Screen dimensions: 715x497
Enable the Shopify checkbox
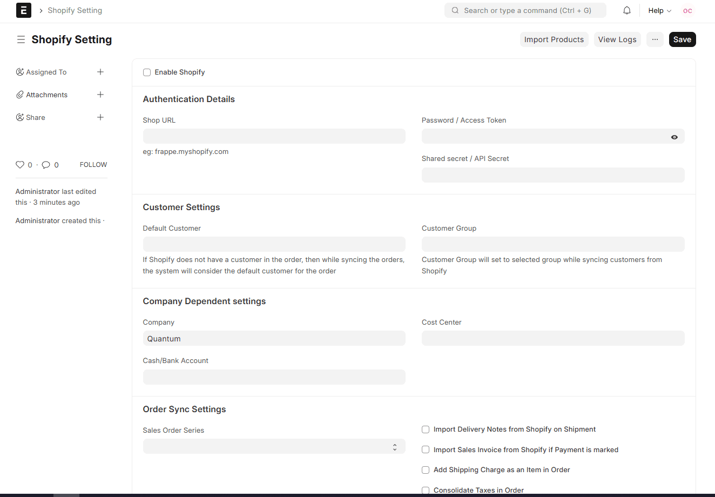pyautogui.click(x=147, y=72)
